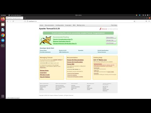Open the Tomcat 10.0 Configuration link
The width and height of the screenshot is (151, 113).
click(75, 62)
